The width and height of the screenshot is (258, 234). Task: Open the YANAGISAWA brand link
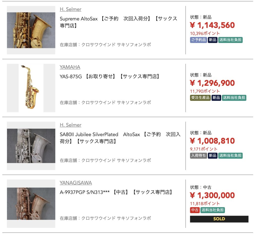[x=76, y=183]
